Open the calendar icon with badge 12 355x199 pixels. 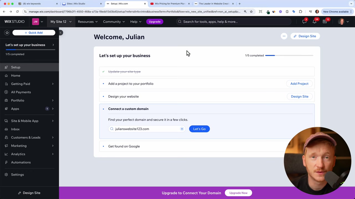325,22
